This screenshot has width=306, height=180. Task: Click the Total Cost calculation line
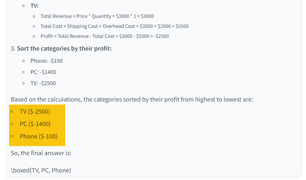[x=114, y=26]
